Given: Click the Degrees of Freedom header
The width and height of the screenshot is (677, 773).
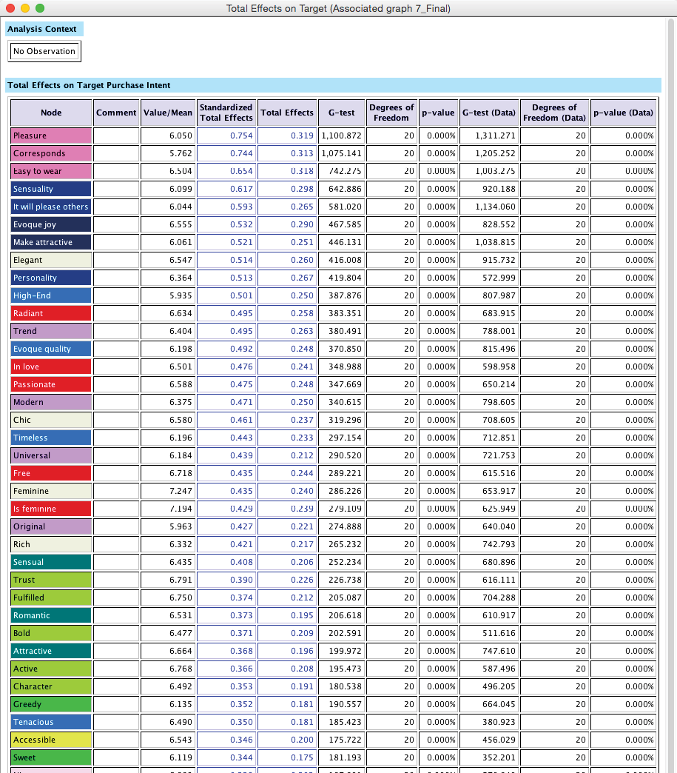Looking at the screenshot, I should [391, 113].
